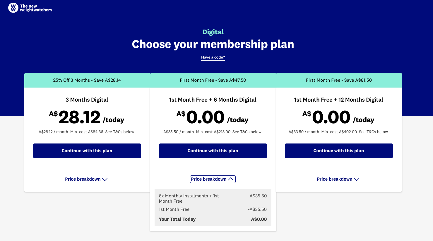
Task: Click the "Save A$81.50" promo banner
Action: pos(339,80)
